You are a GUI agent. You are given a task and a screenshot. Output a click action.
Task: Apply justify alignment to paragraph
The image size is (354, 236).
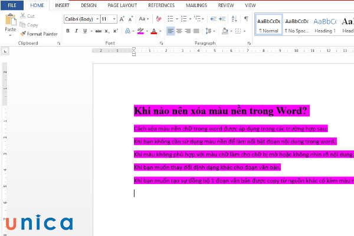click(196, 31)
